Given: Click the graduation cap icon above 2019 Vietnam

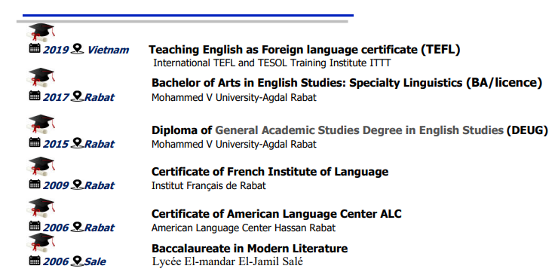Looking at the screenshot, I should pos(41,32).
